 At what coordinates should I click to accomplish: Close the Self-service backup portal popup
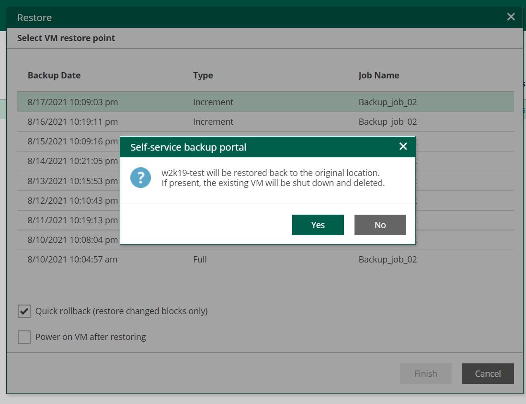click(403, 147)
